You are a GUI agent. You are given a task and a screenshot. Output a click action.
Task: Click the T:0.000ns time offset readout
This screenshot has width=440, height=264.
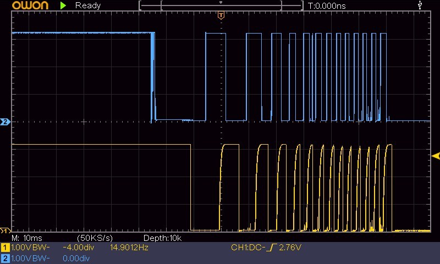pos(327,5)
